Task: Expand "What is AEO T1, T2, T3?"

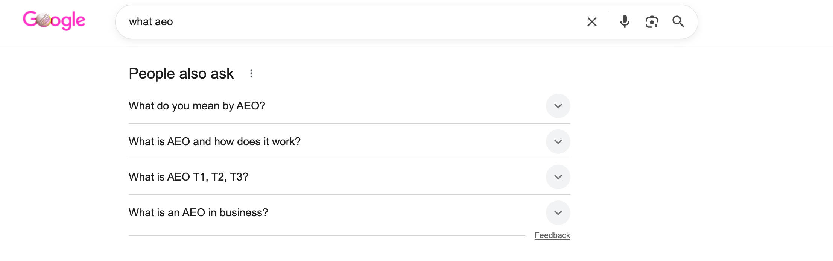Action: pyautogui.click(x=558, y=177)
